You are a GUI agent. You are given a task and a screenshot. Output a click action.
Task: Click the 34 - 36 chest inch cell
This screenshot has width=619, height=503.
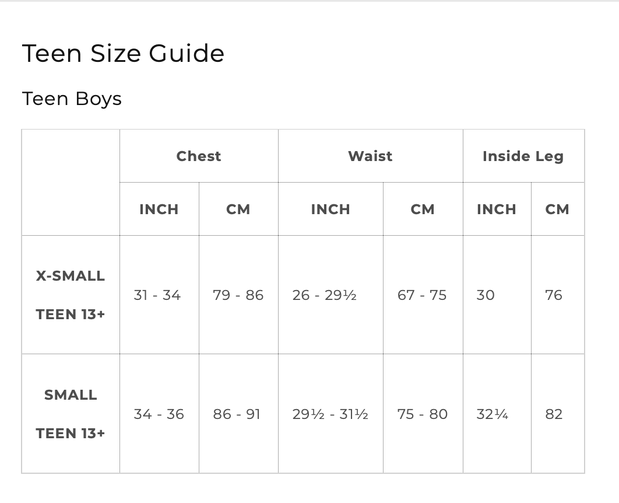coord(159,414)
